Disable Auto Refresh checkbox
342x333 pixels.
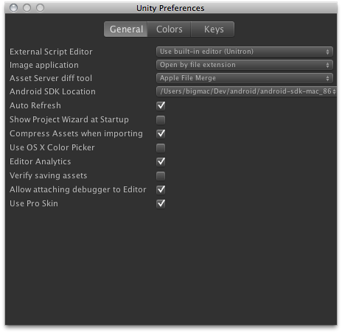(161, 105)
